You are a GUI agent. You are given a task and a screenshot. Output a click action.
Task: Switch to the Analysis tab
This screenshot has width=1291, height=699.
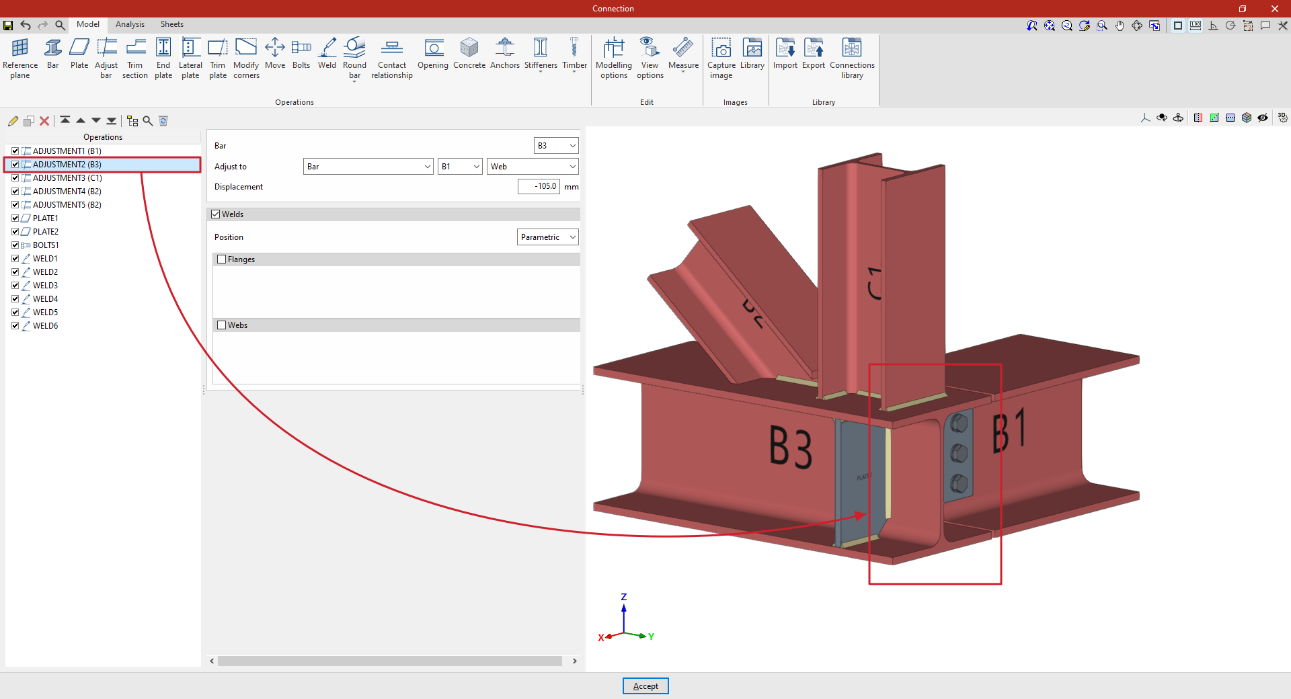coord(130,24)
